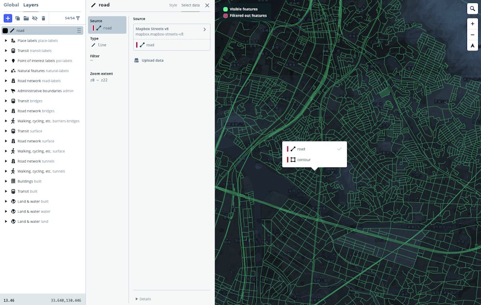Reset map bearing with compass arrow

click(472, 46)
